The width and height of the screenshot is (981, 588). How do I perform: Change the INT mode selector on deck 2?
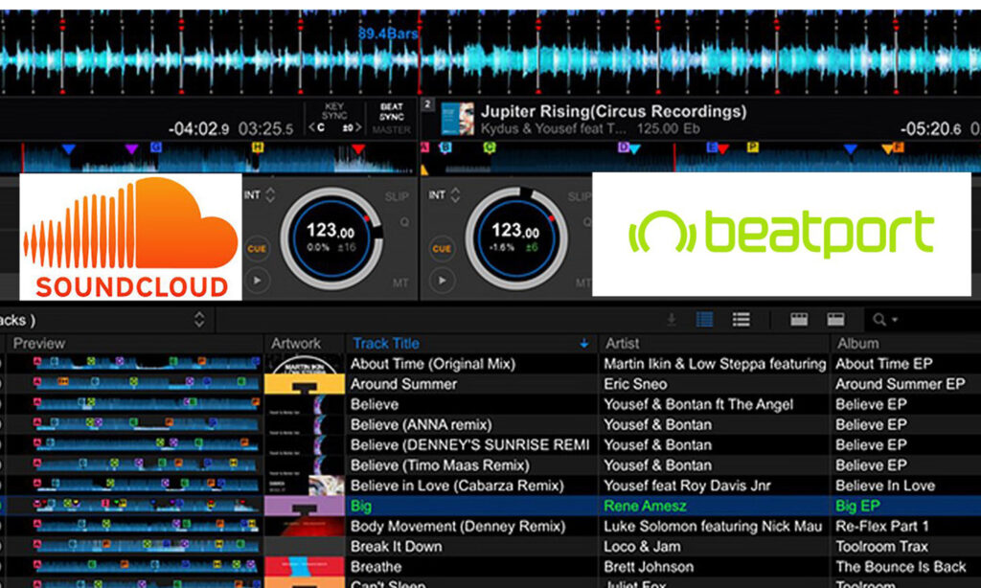click(445, 195)
